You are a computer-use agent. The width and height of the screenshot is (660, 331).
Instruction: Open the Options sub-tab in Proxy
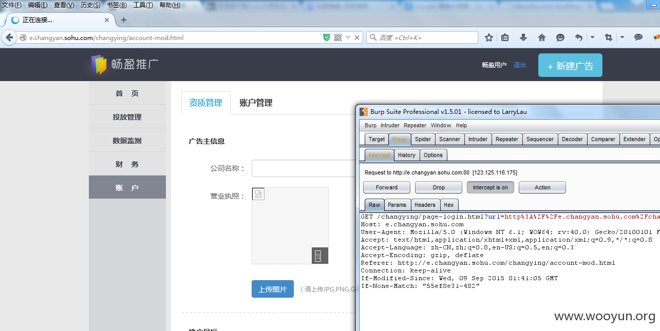tap(433, 155)
